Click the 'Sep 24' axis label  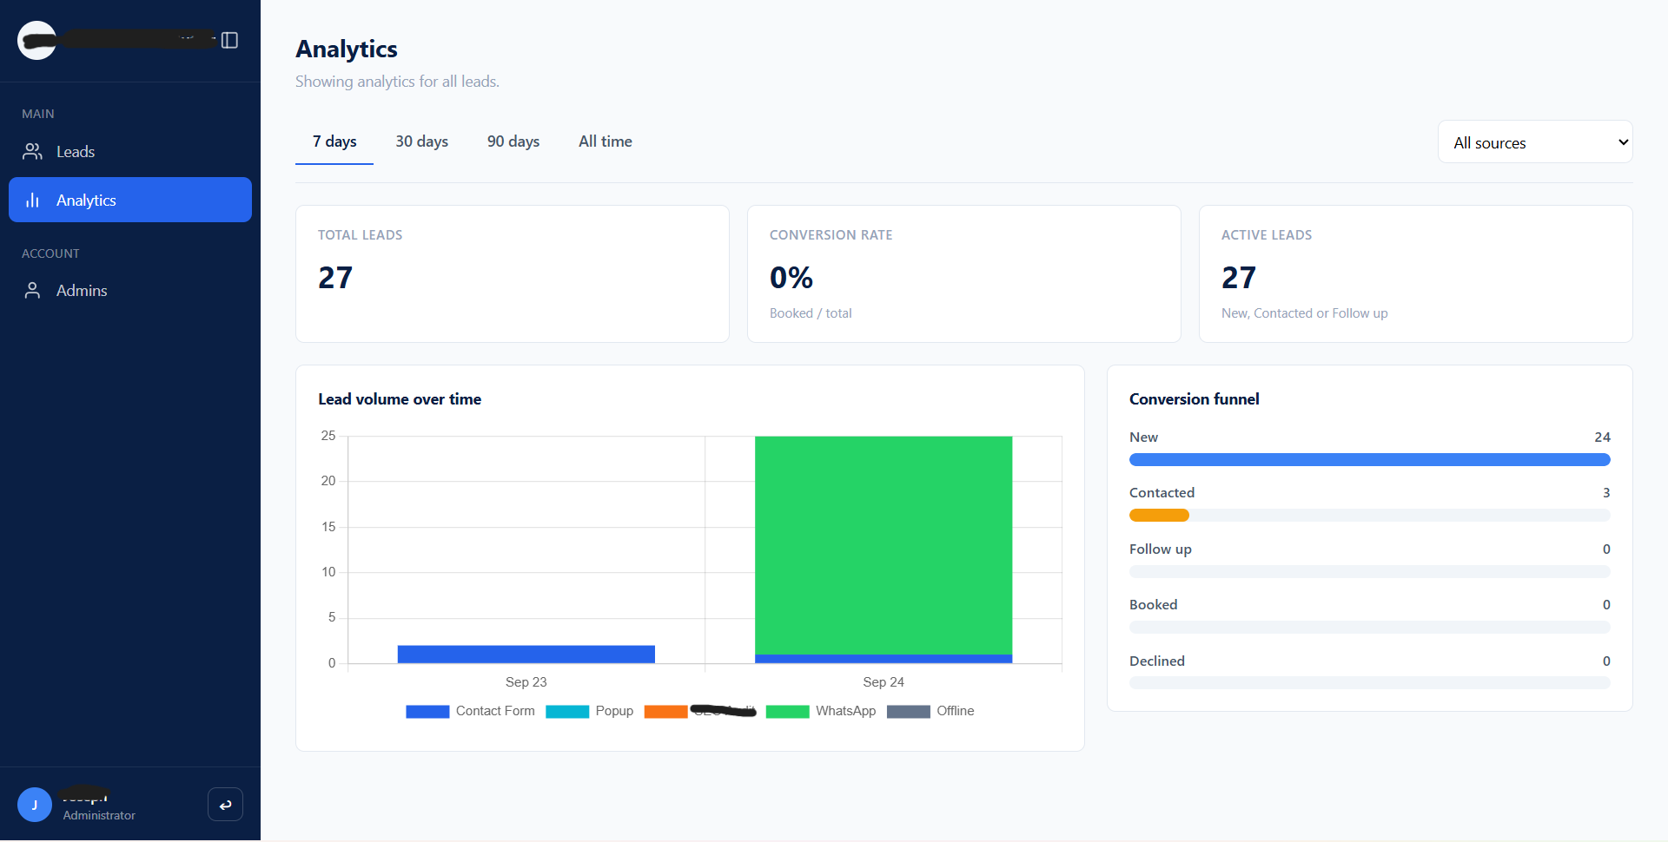[x=884, y=682]
